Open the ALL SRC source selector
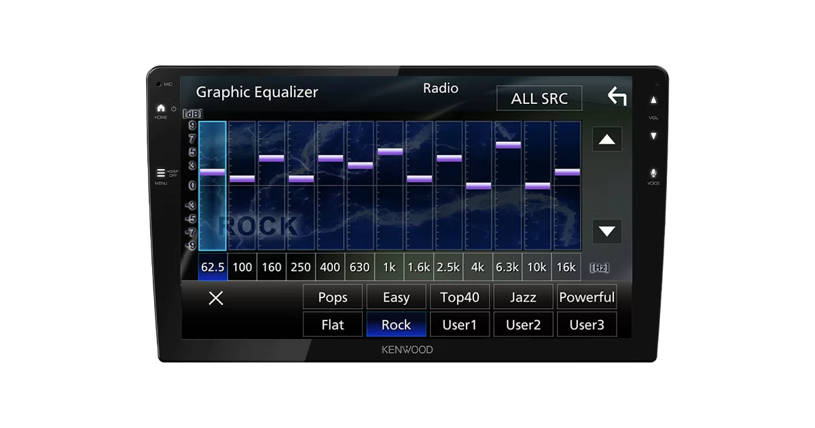Image resolution: width=815 pixels, height=428 pixels. click(x=539, y=99)
